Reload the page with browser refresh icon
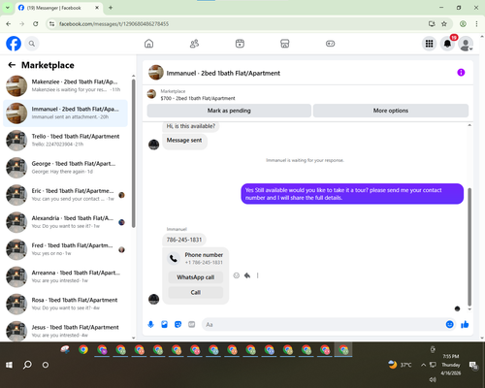The height and width of the screenshot is (388, 485). (36, 24)
